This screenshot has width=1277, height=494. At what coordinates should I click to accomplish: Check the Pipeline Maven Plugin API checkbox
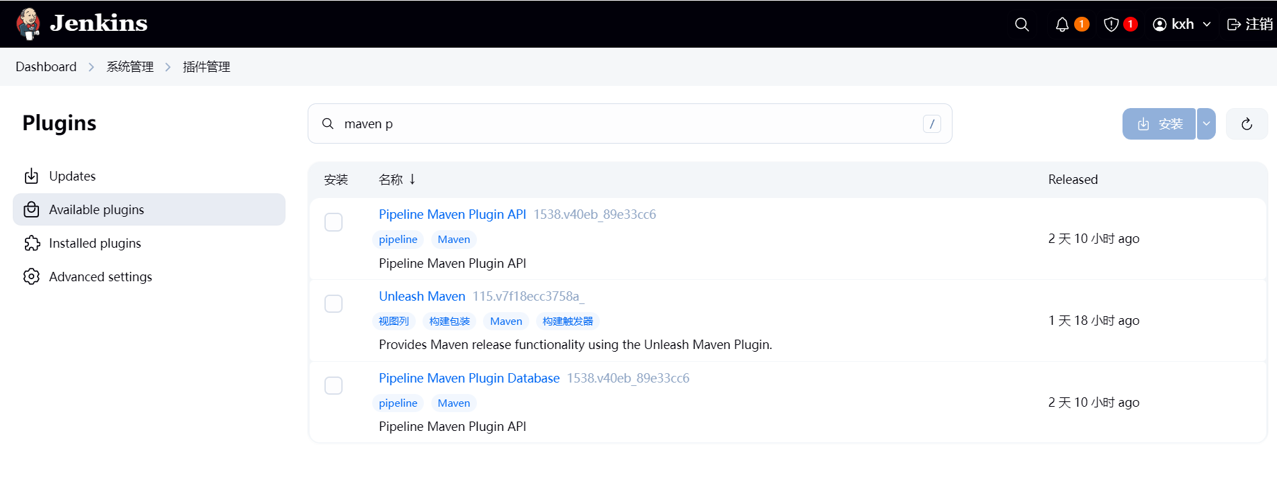pos(333,222)
